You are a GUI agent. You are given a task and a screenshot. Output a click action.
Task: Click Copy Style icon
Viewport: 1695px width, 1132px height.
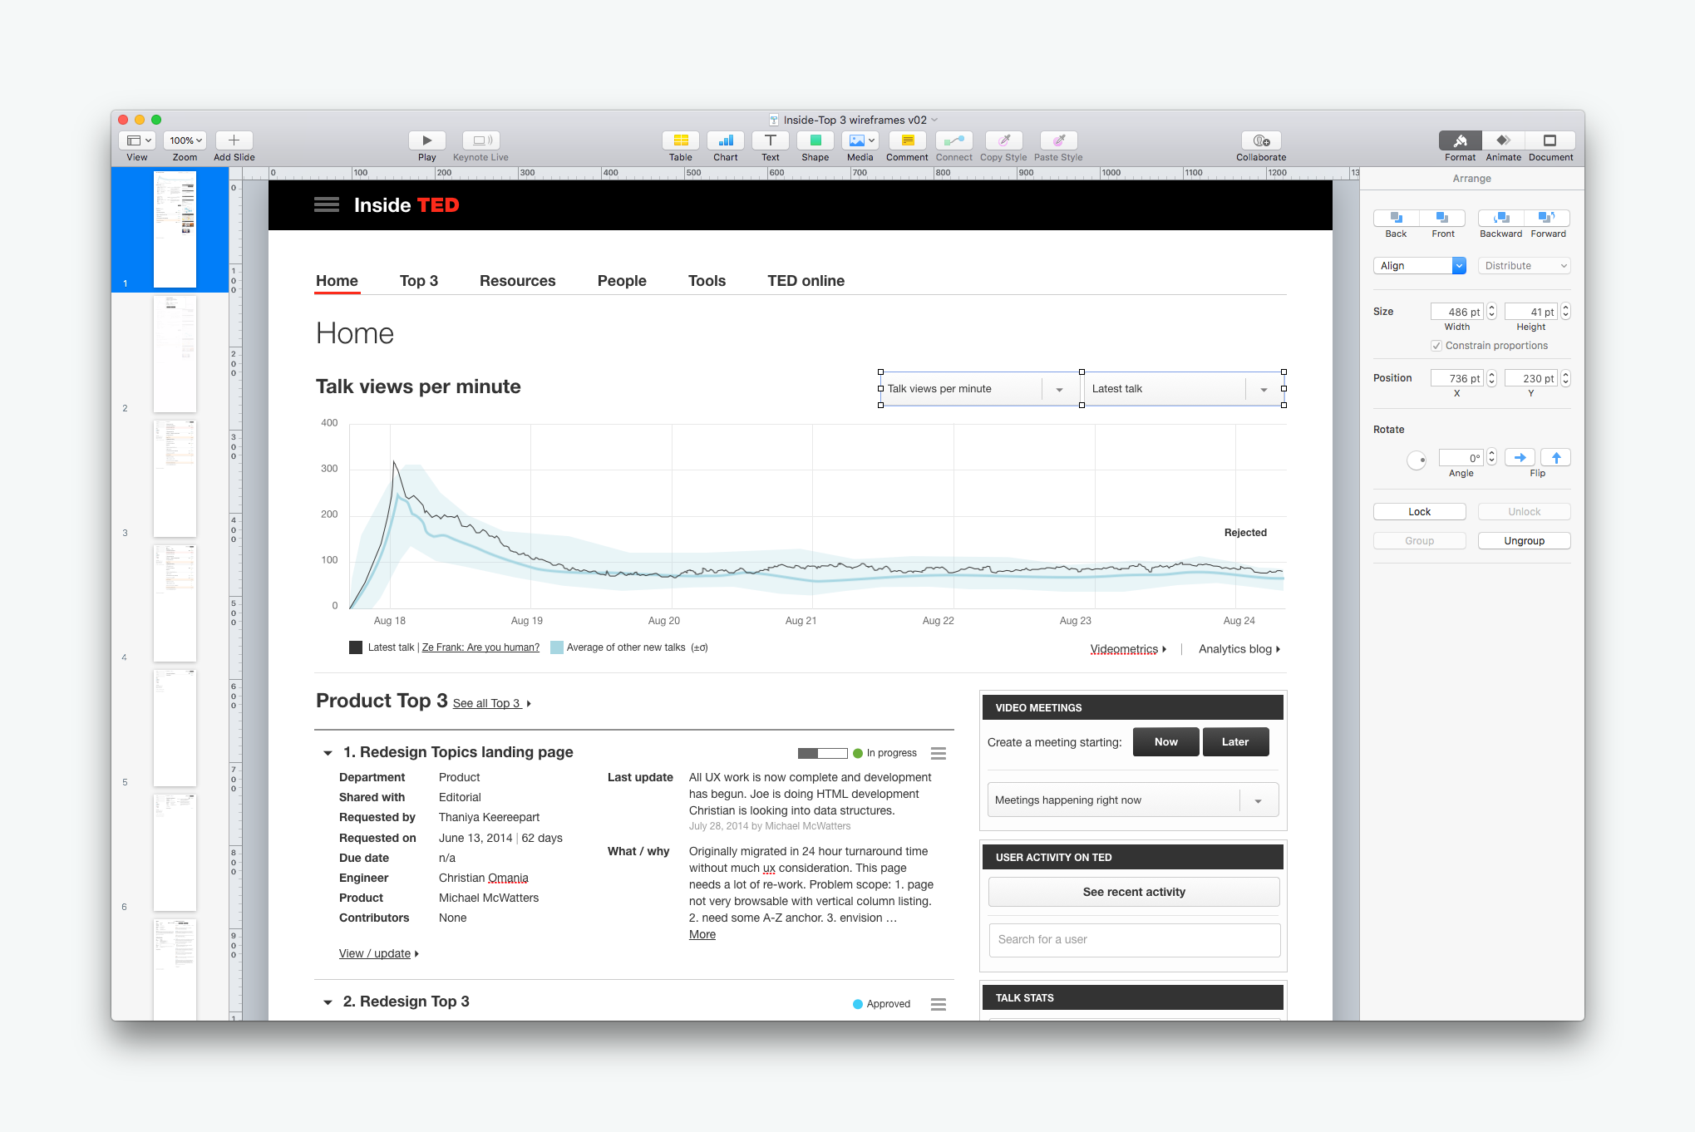(x=1004, y=140)
